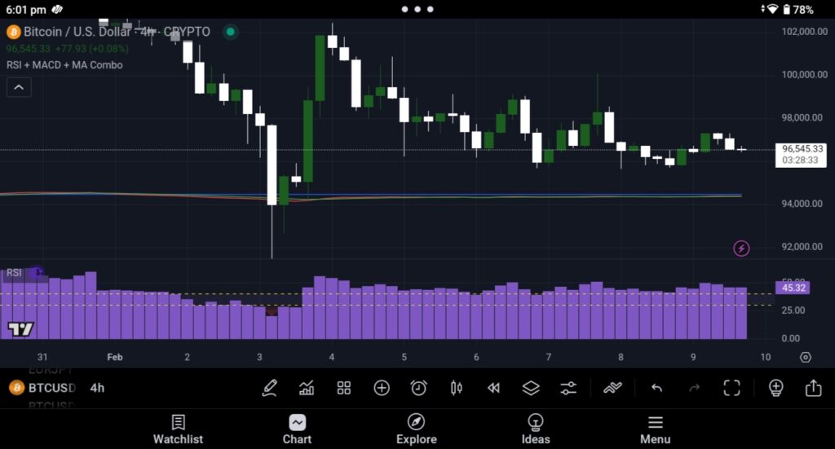Tap the TradingView logo on the chart

coord(20,329)
